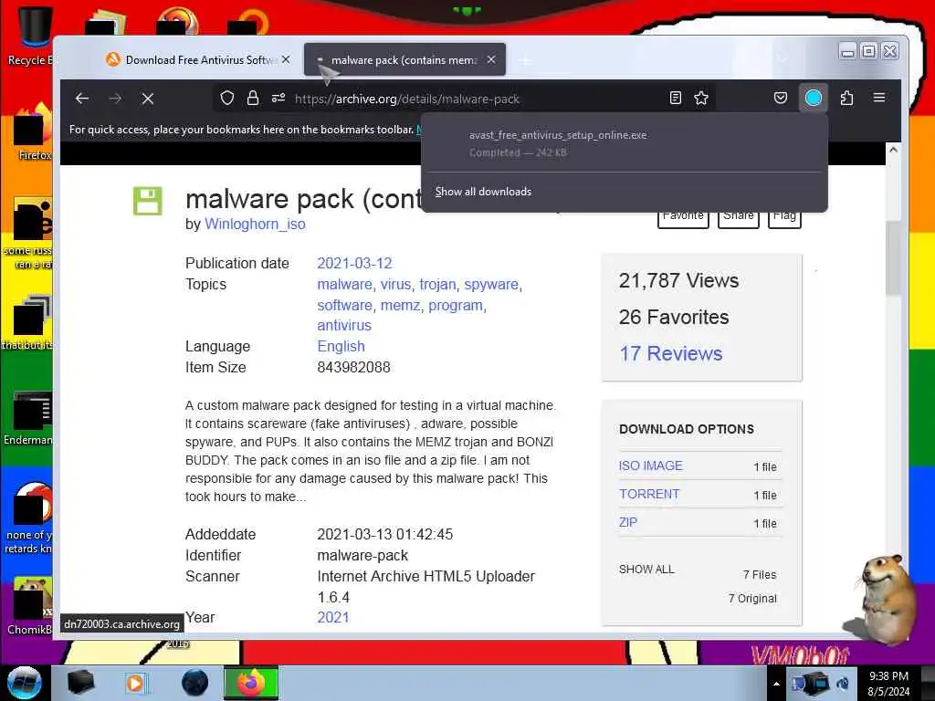Open the taskbar clock 9:38 PM
The width and height of the screenshot is (935, 701).
tap(888, 684)
